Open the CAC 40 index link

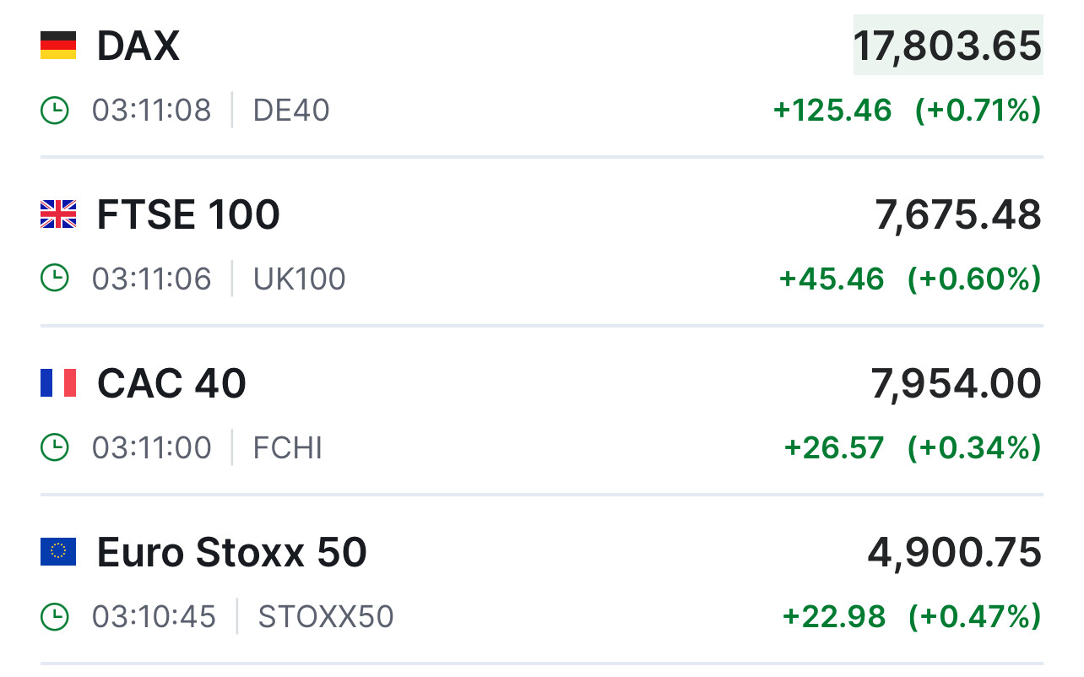(171, 383)
